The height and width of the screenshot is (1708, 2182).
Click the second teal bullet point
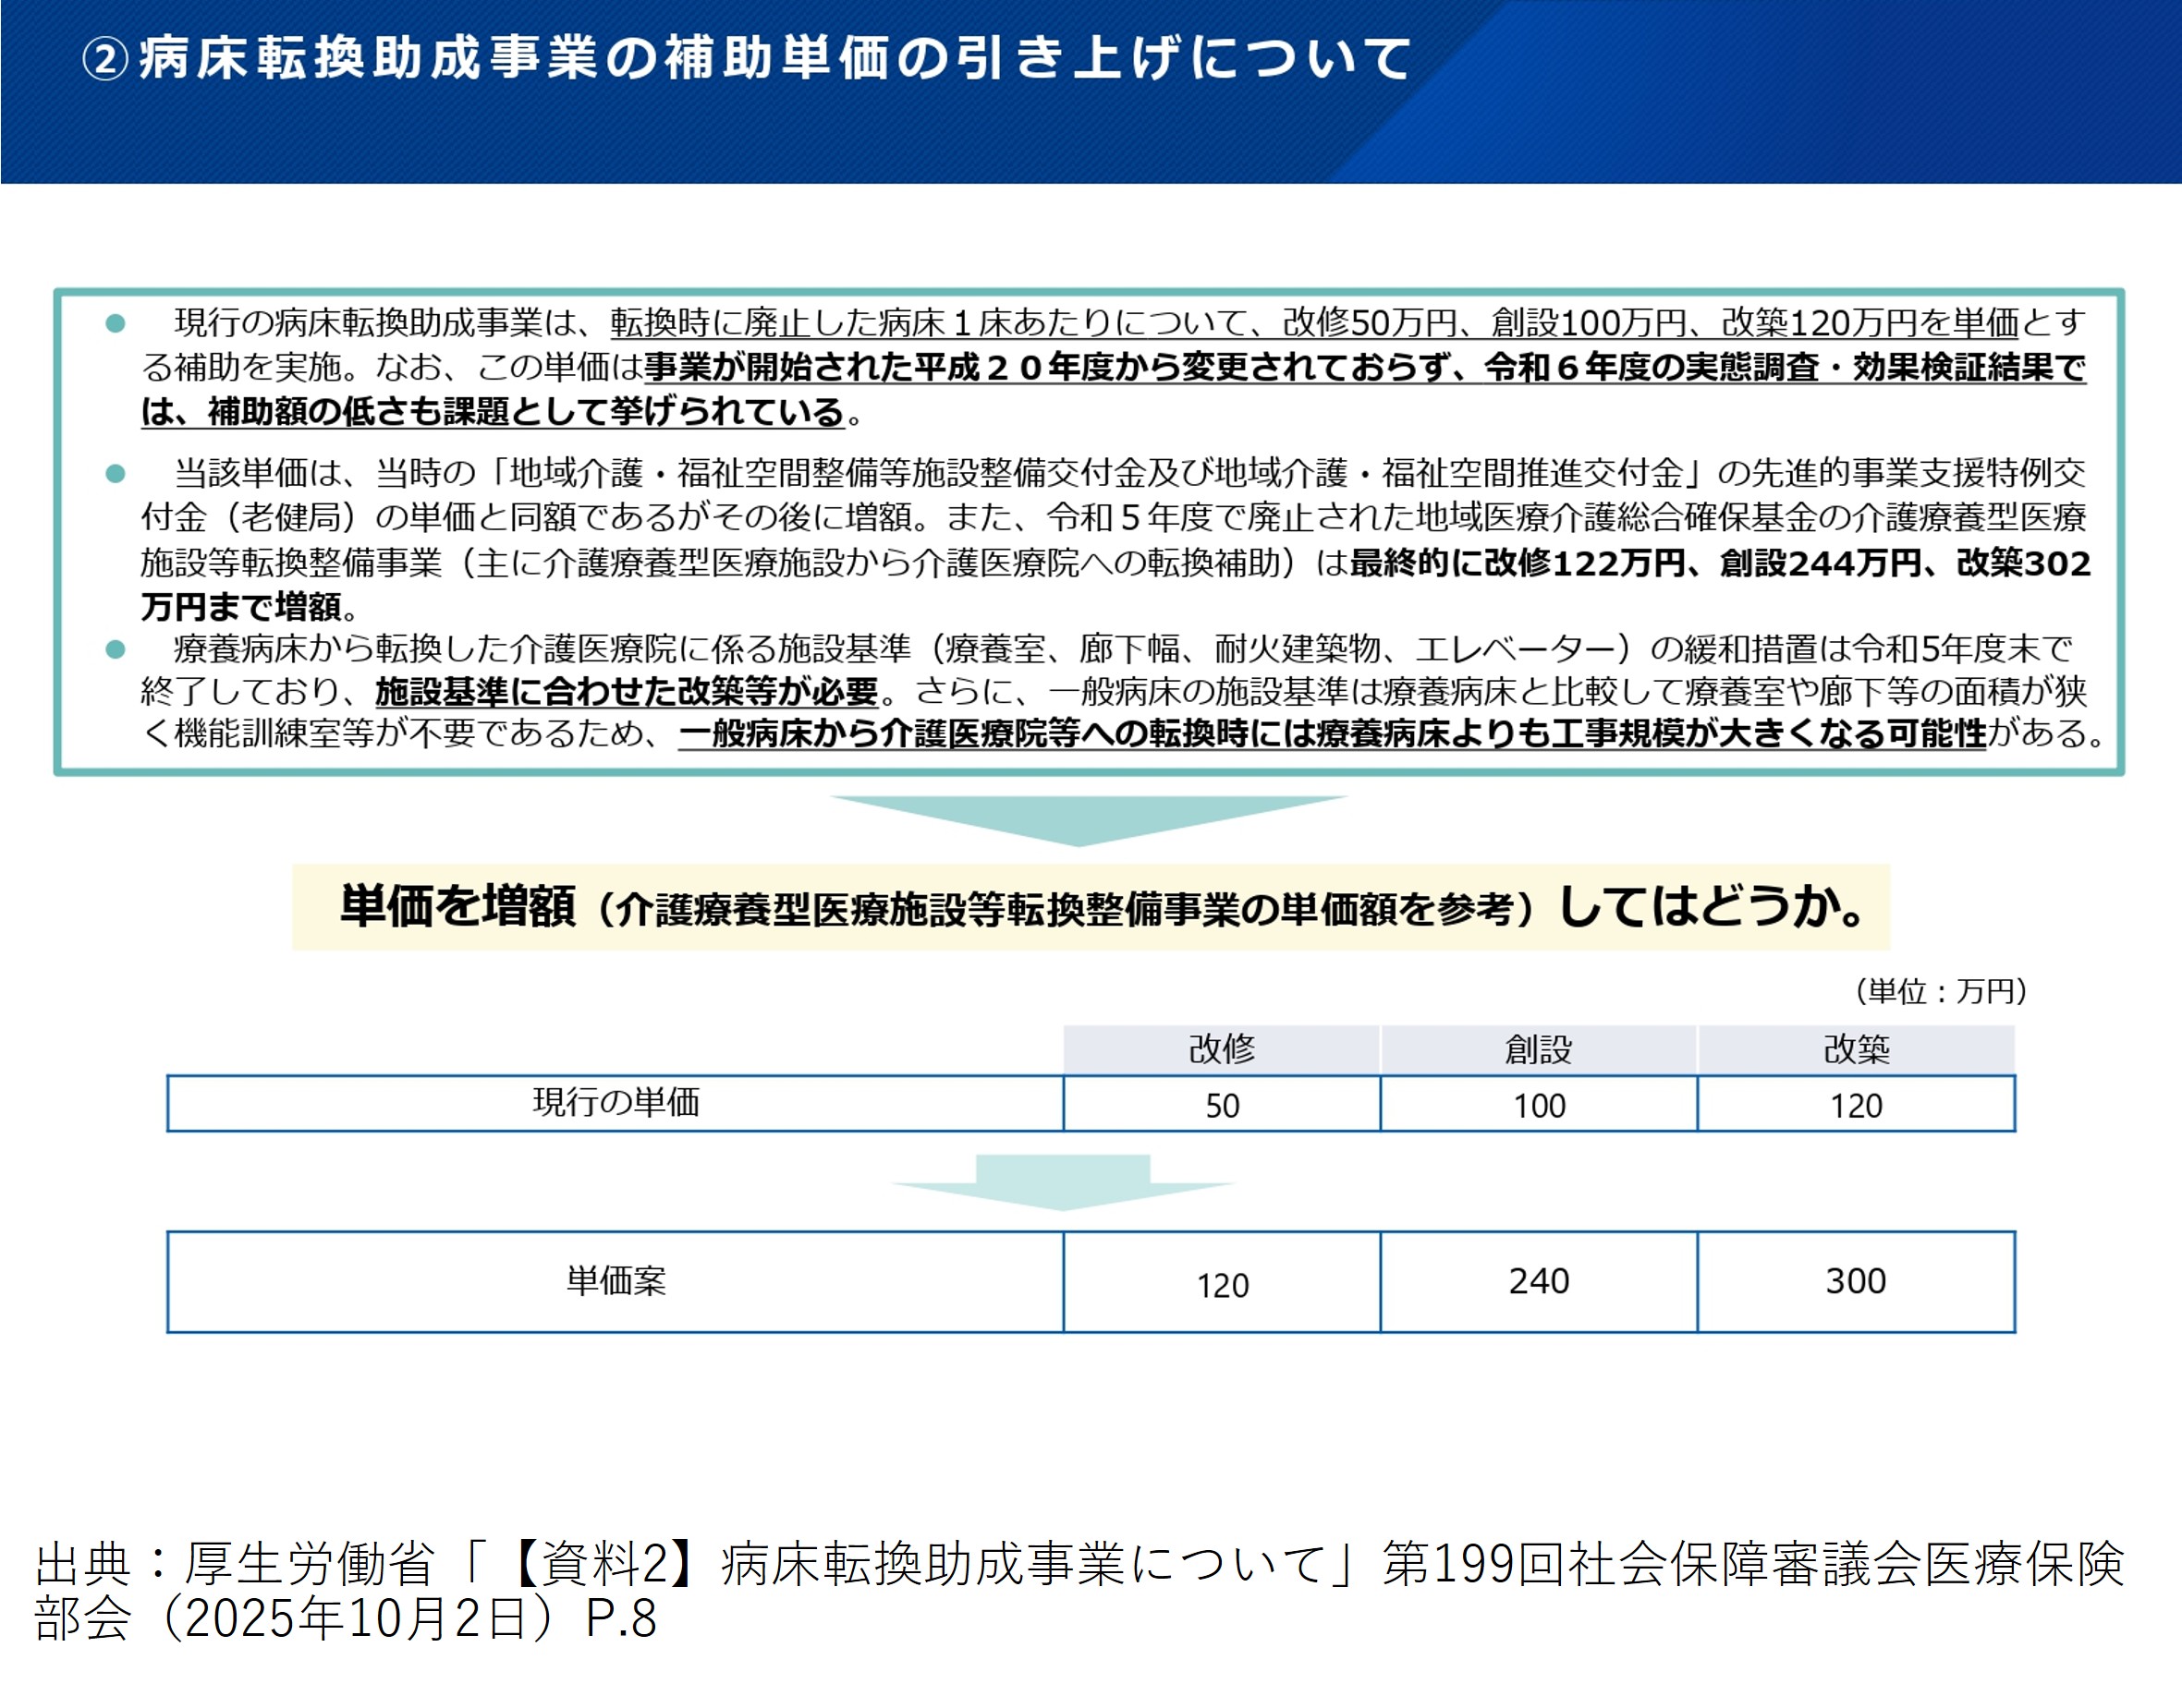pos(116,473)
